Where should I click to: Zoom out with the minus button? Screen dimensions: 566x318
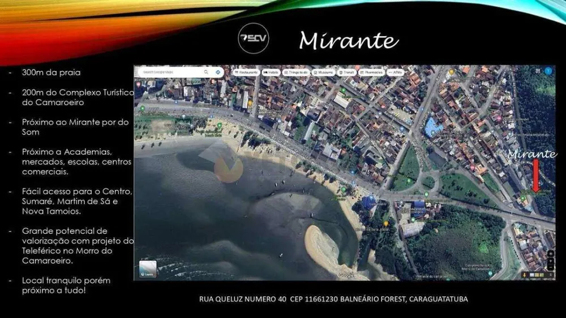pos(551,268)
